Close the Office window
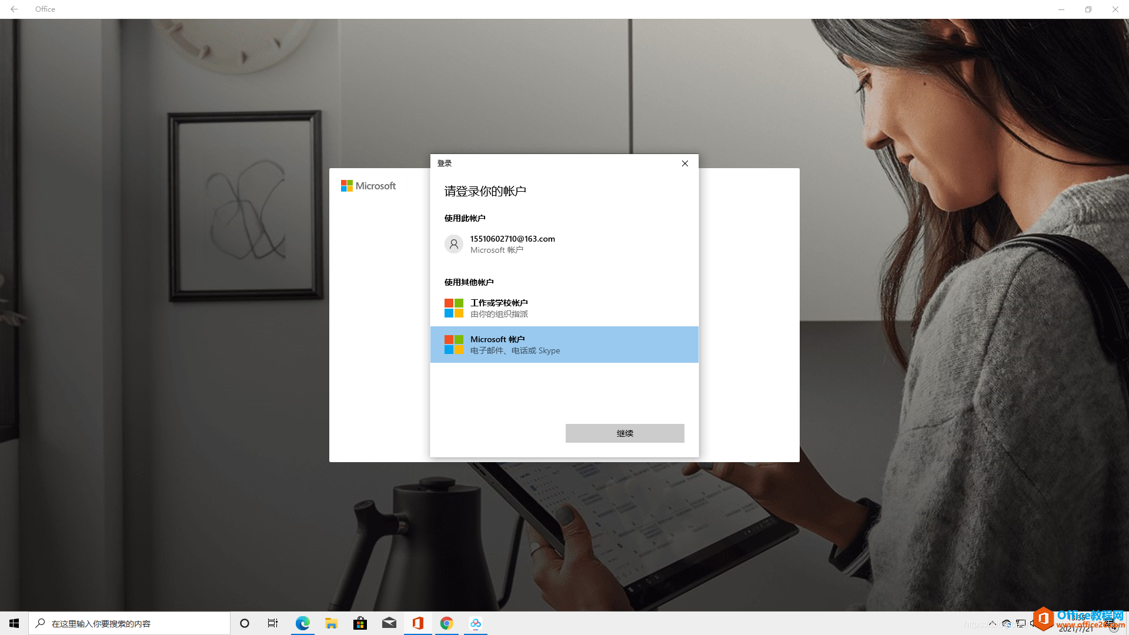 [x=1115, y=9]
